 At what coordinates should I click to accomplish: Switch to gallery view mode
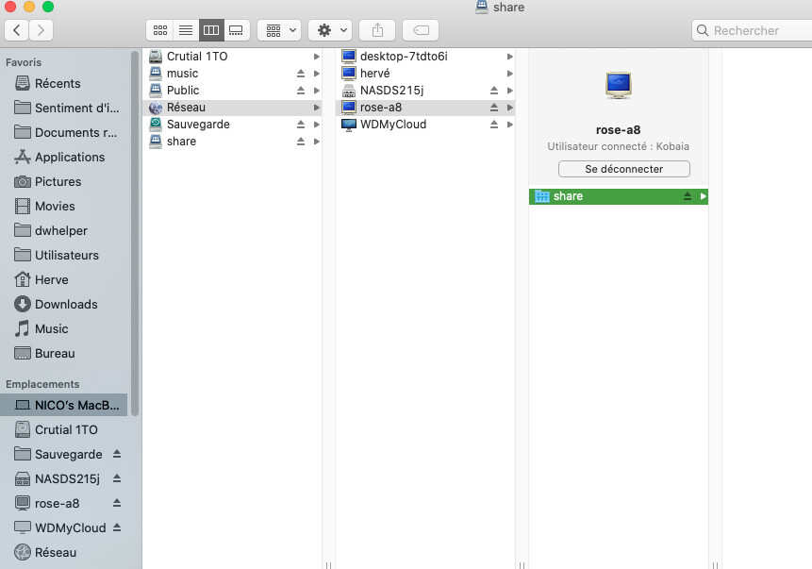(236, 30)
